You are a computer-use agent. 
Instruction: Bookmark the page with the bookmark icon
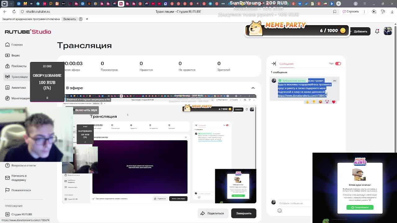(335, 11)
